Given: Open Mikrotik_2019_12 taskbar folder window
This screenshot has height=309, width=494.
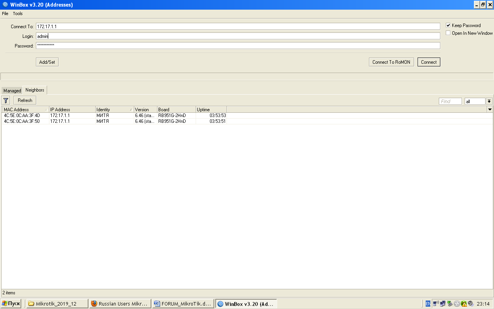Looking at the screenshot, I should pos(57,304).
